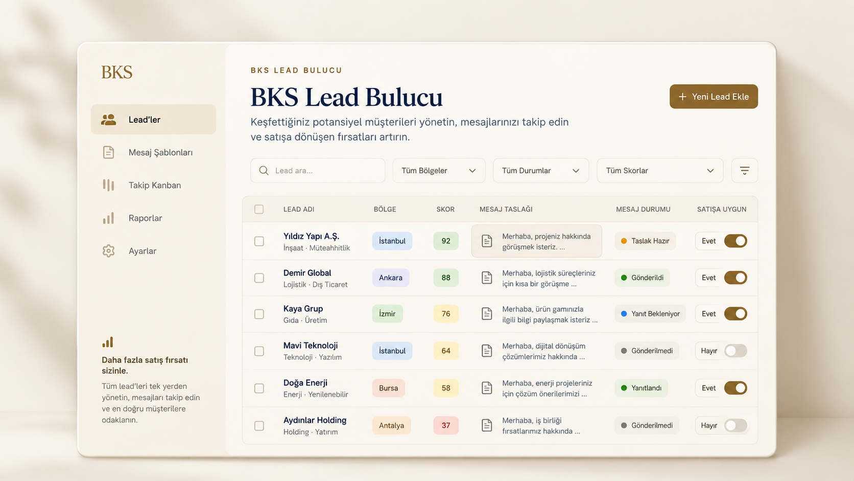This screenshot has width=854, height=481.
Task: Tick the select-all checkbox in table header
Action: (x=259, y=209)
